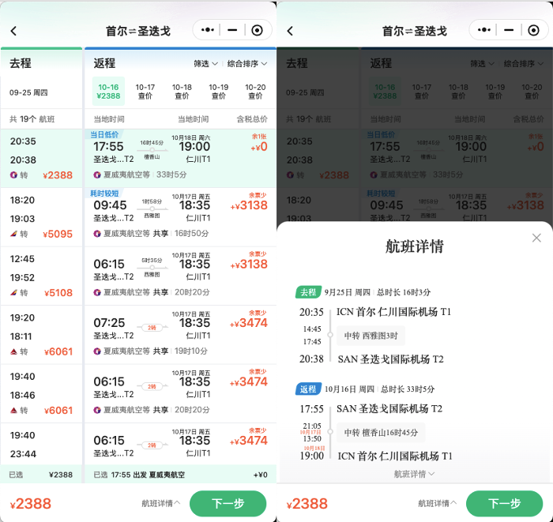Expand 航班详情 link inside the detail popup

(x=414, y=474)
